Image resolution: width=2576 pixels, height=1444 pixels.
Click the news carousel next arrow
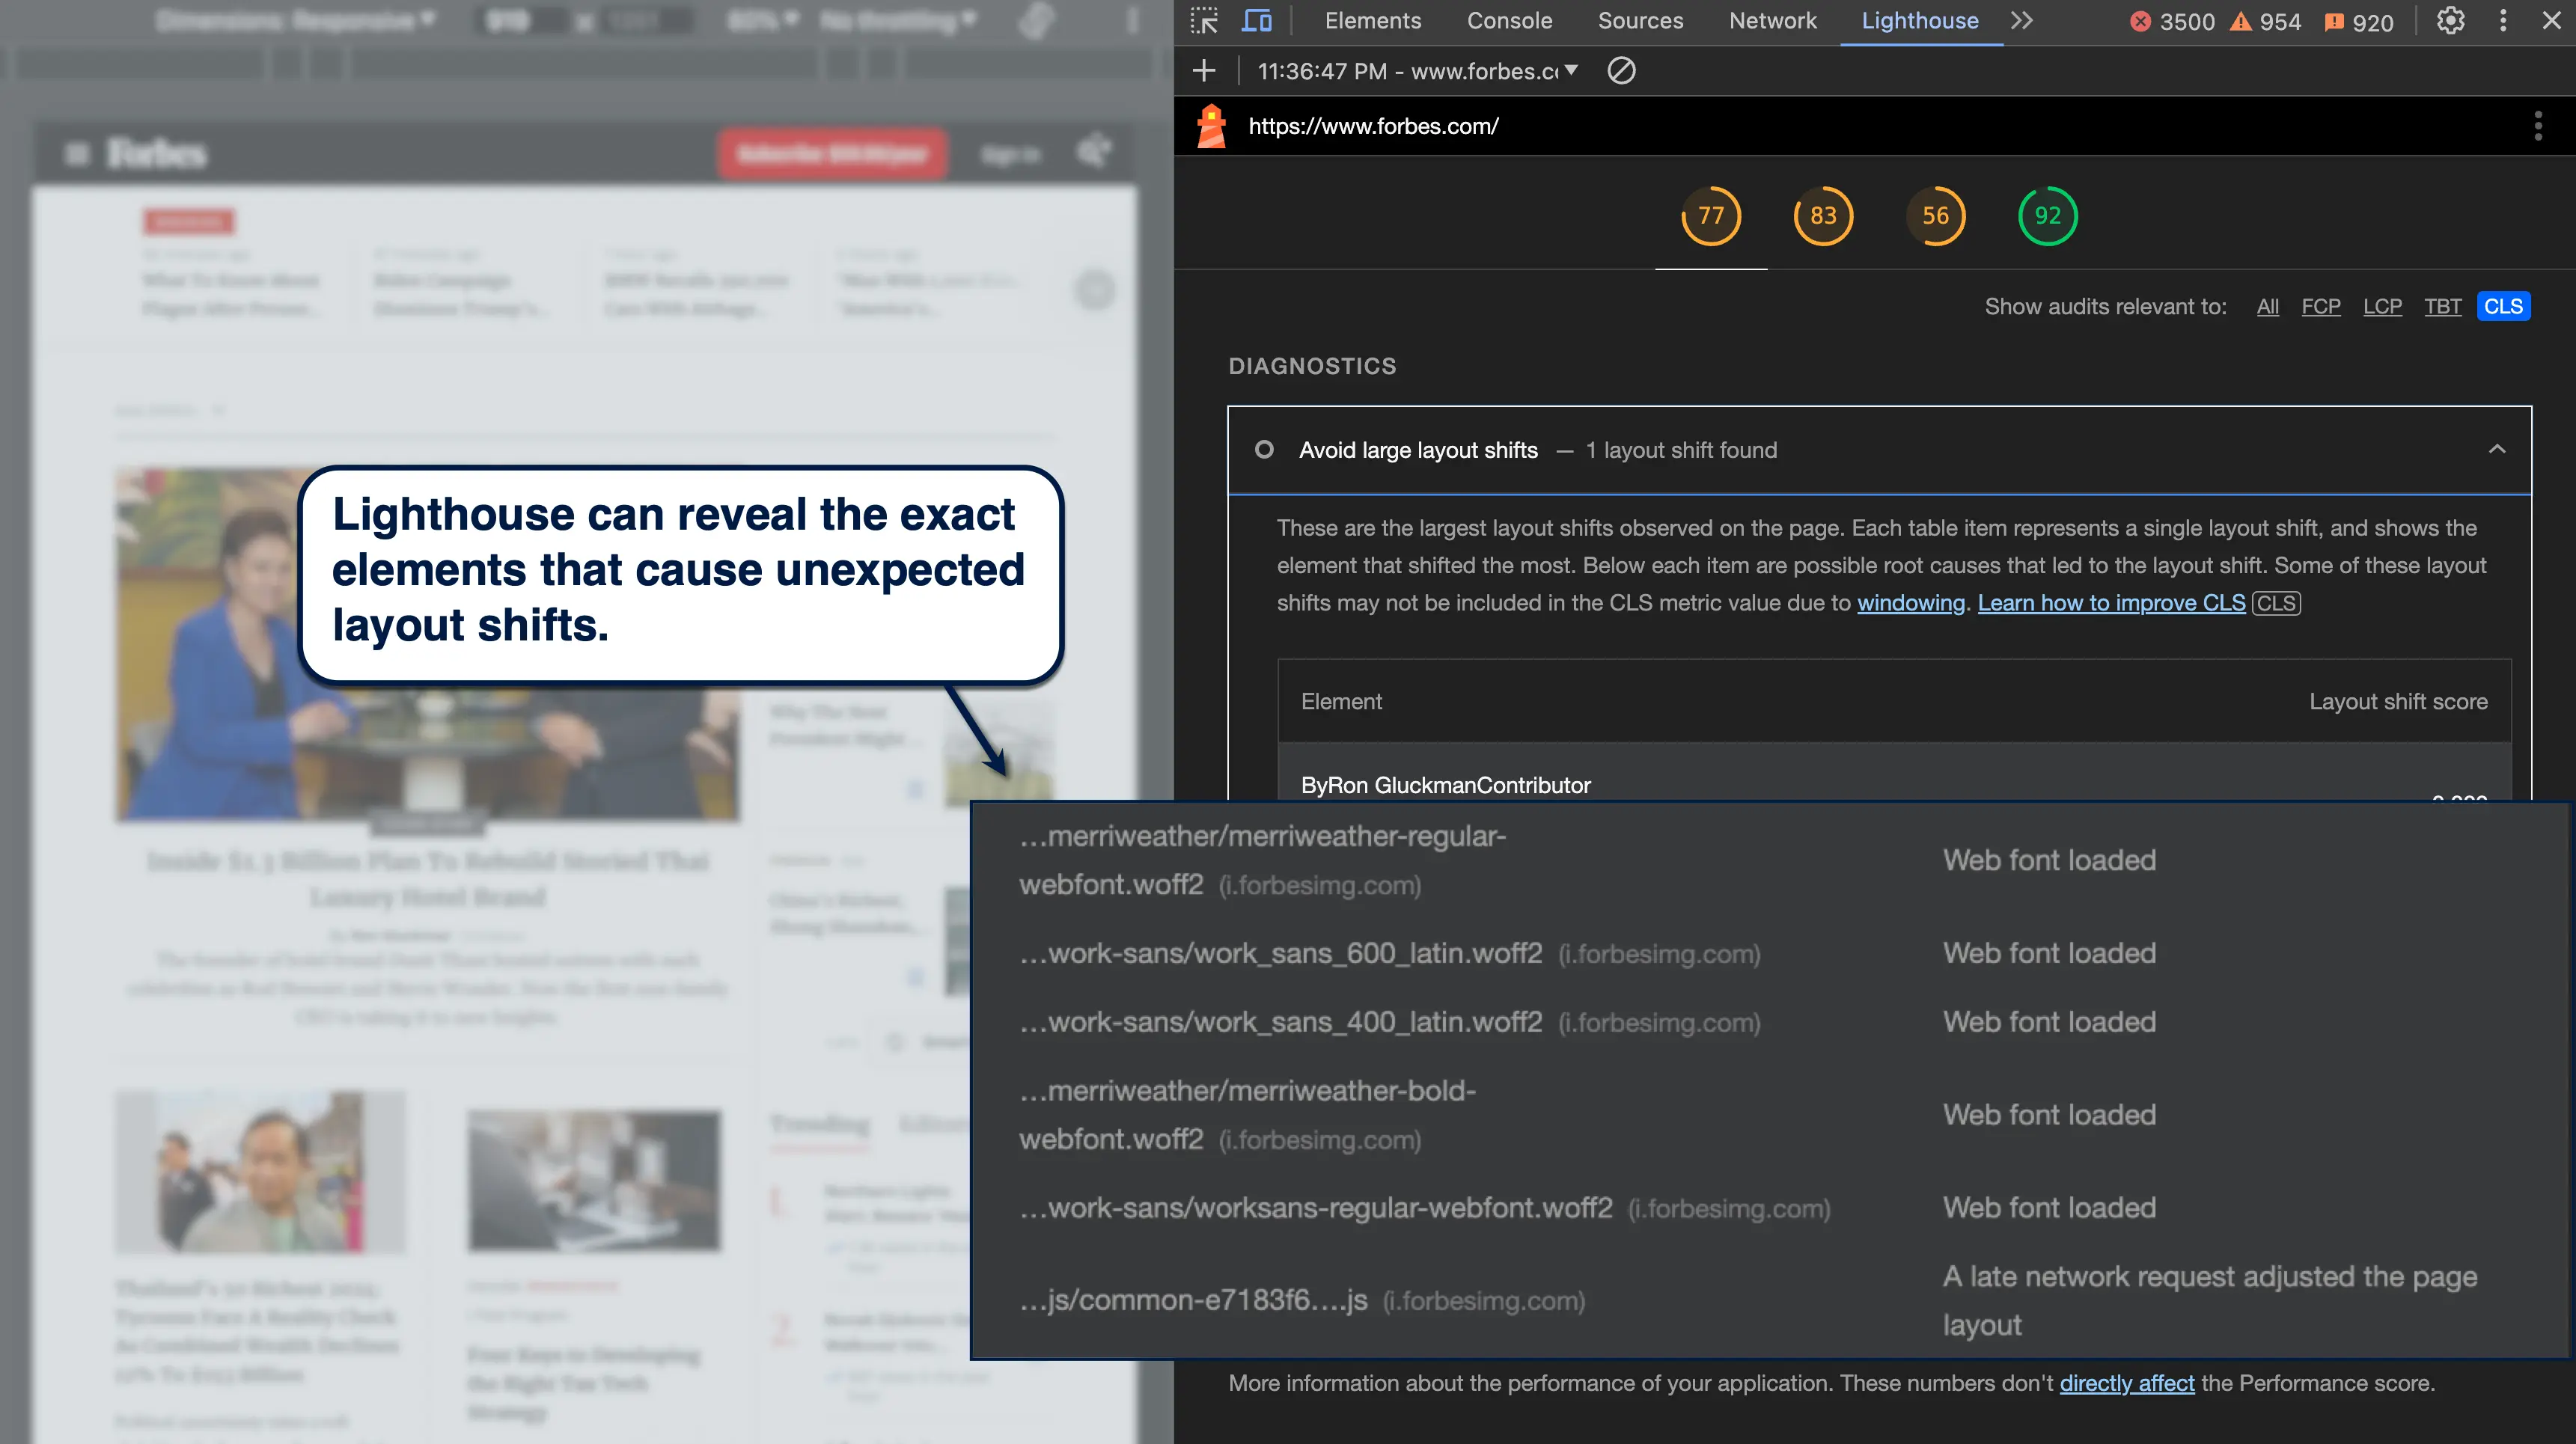tap(1095, 290)
